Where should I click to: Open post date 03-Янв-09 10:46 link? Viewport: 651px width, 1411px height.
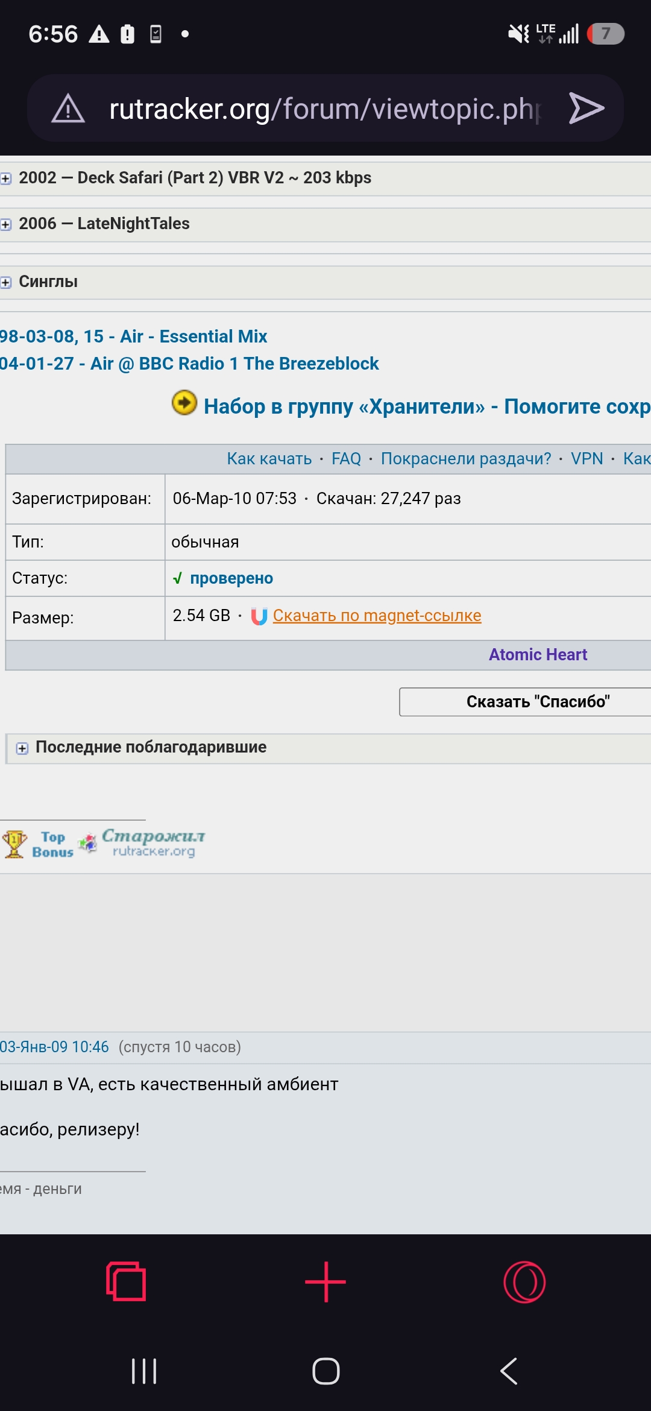54,1047
